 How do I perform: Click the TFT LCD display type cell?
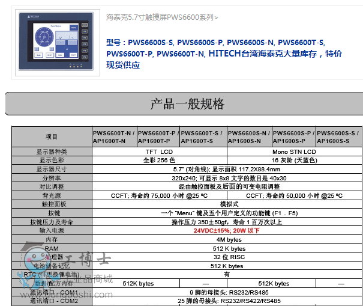(158, 151)
